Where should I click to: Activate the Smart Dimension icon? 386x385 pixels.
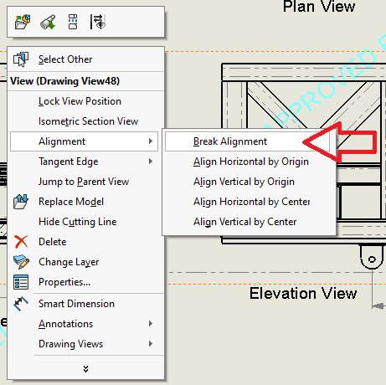click(x=21, y=304)
